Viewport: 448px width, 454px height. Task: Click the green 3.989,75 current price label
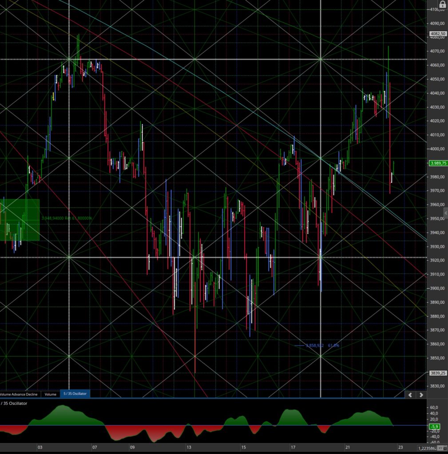point(438,163)
